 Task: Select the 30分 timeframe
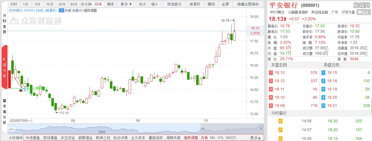point(62,4)
